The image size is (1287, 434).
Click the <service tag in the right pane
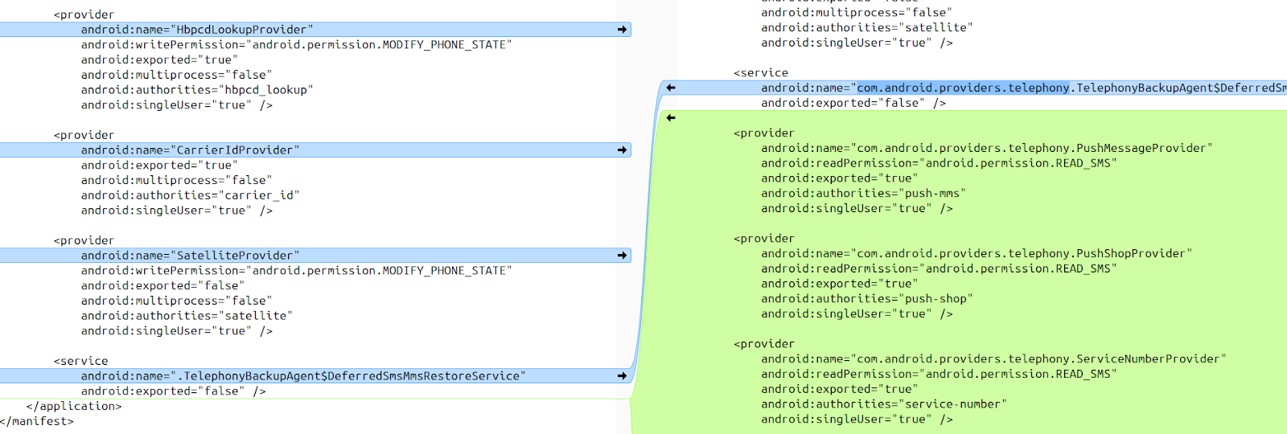tap(761, 73)
